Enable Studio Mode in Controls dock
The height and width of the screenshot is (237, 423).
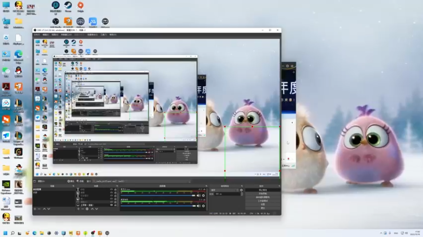263,201
